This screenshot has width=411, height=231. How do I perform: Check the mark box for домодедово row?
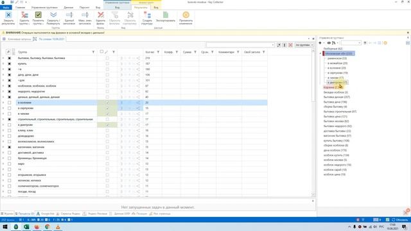(107, 136)
